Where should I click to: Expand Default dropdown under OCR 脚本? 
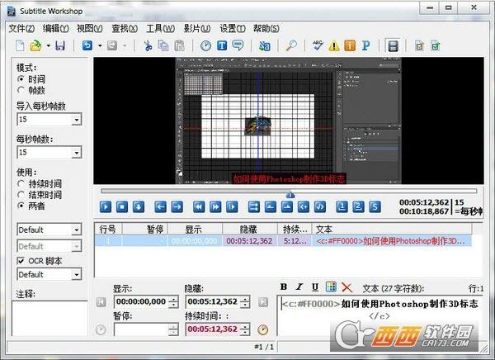(x=76, y=274)
